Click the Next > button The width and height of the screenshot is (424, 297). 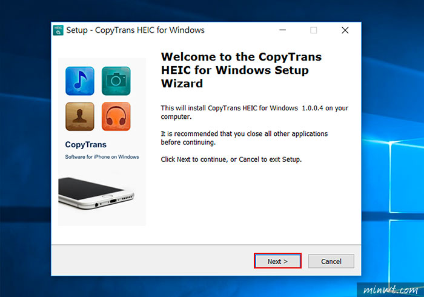pyautogui.click(x=277, y=261)
